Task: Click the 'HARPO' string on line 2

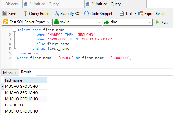Action: 55,35
